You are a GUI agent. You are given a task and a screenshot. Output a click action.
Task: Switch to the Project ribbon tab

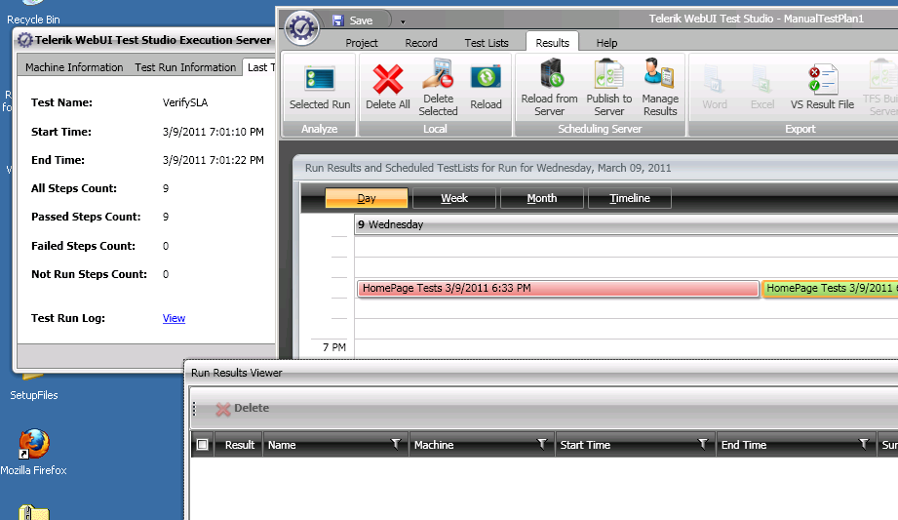[362, 43]
